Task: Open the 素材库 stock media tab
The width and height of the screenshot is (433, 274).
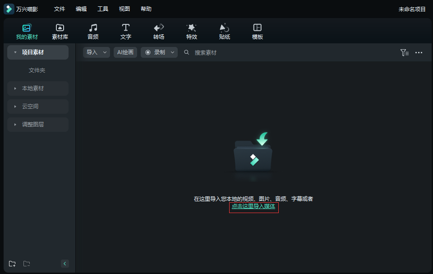Action: click(x=60, y=32)
